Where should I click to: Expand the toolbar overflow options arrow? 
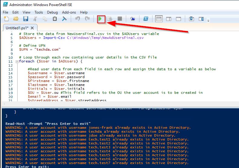[x=208, y=21]
